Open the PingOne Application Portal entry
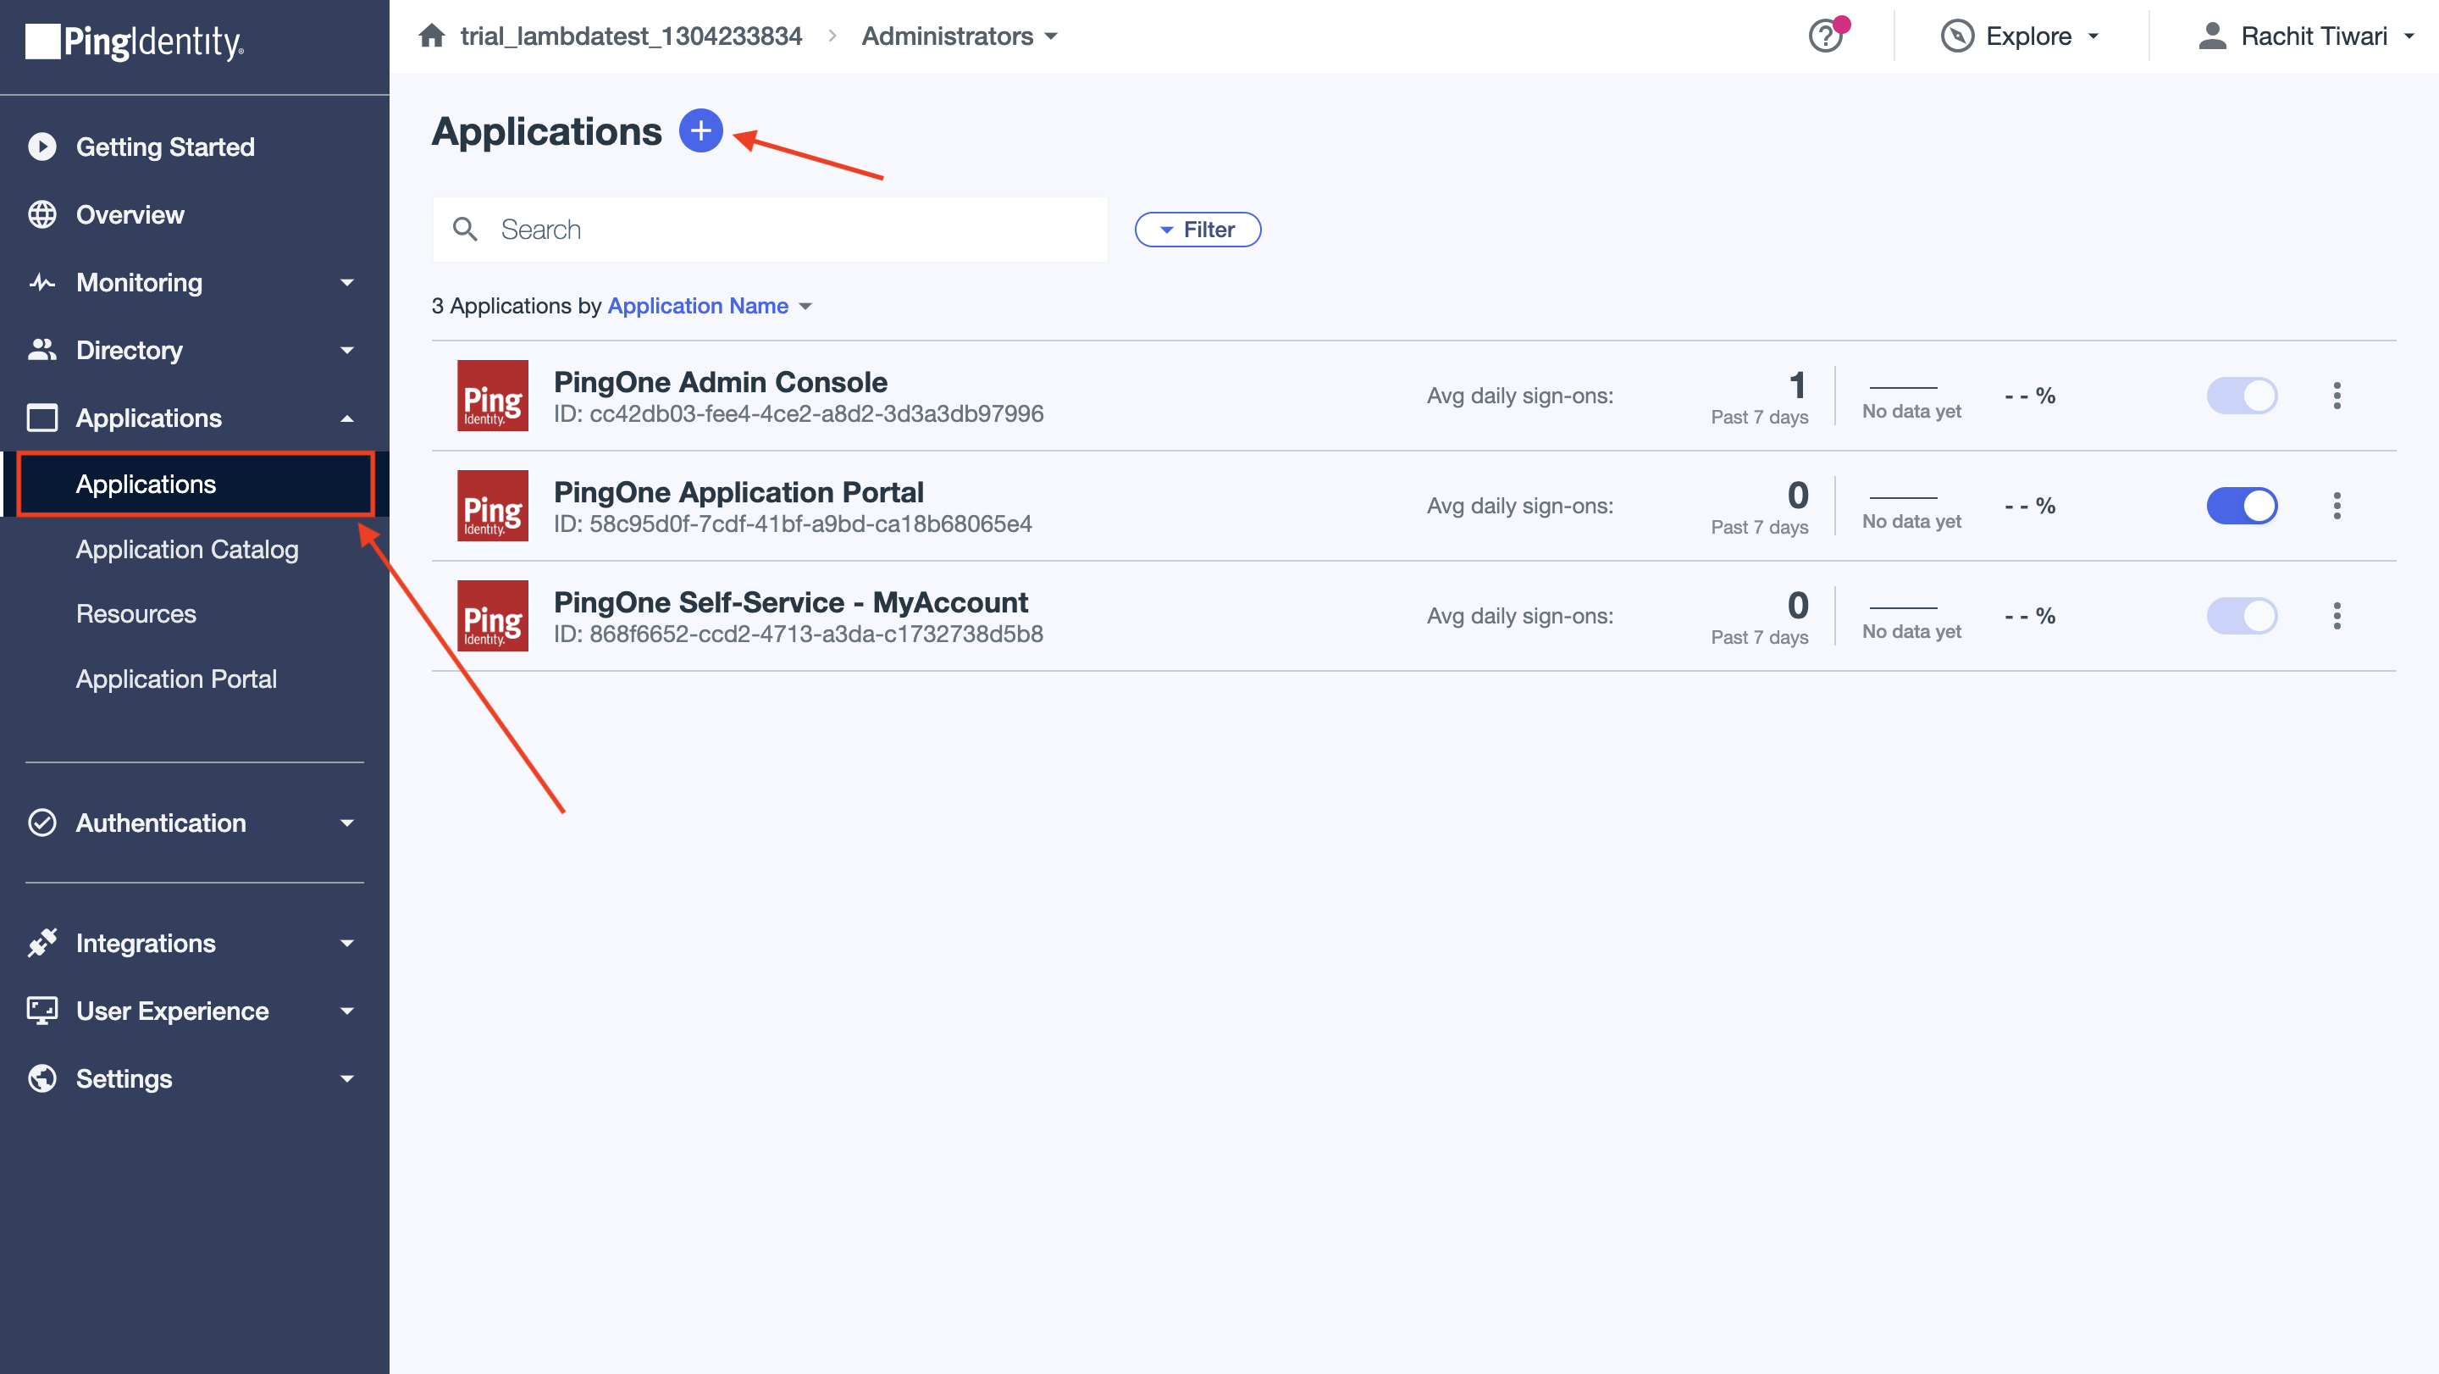This screenshot has height=1374, width=2439. click(x=738, y=492)
